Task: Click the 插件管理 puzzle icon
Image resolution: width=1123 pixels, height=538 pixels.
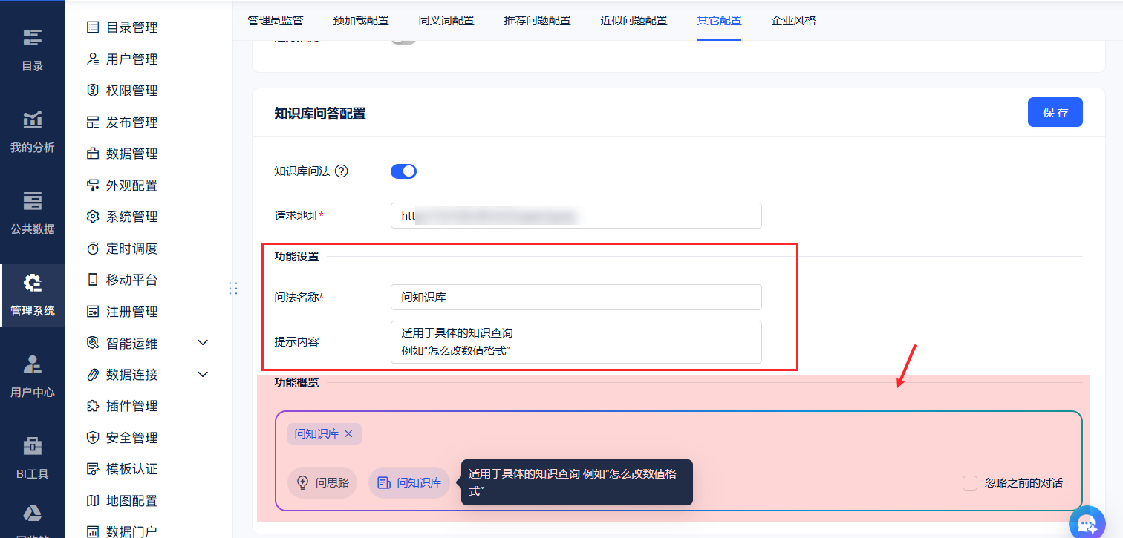Action: click(93, 406)
